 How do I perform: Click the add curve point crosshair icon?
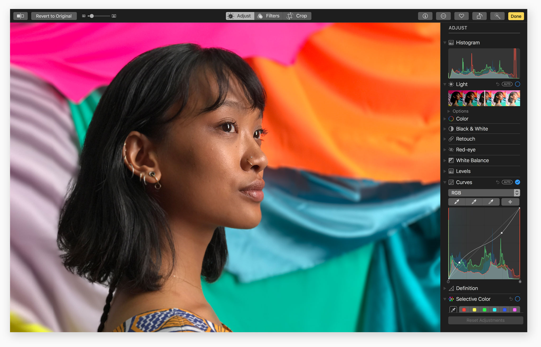[x=510, y=202]
